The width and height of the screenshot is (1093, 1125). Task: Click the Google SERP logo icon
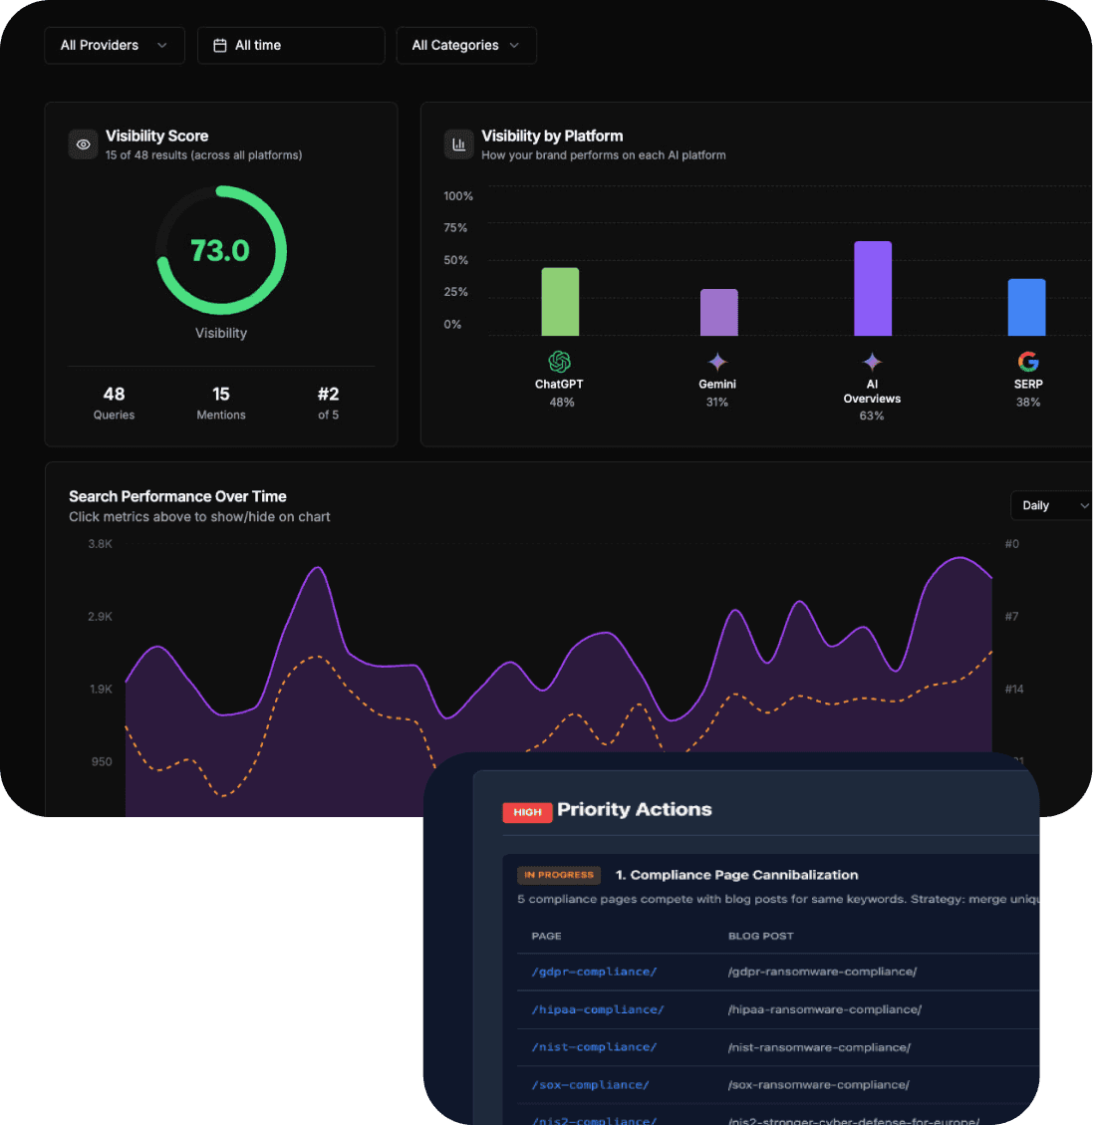[x=1028, y=362]
